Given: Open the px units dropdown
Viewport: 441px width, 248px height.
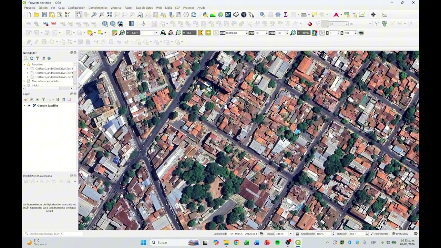Looking at the screenshot, I should 370,24.
